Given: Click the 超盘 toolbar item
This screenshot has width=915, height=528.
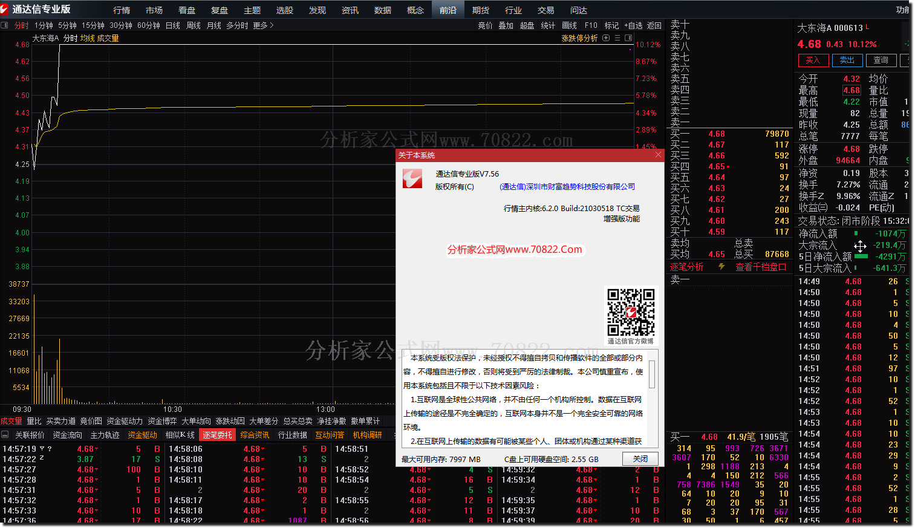Looking at the screenshot, I should click(x=527, y=25).
